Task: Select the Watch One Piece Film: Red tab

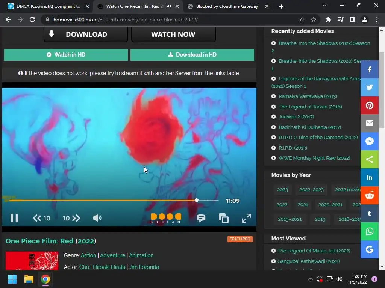Action: point(134,6)
